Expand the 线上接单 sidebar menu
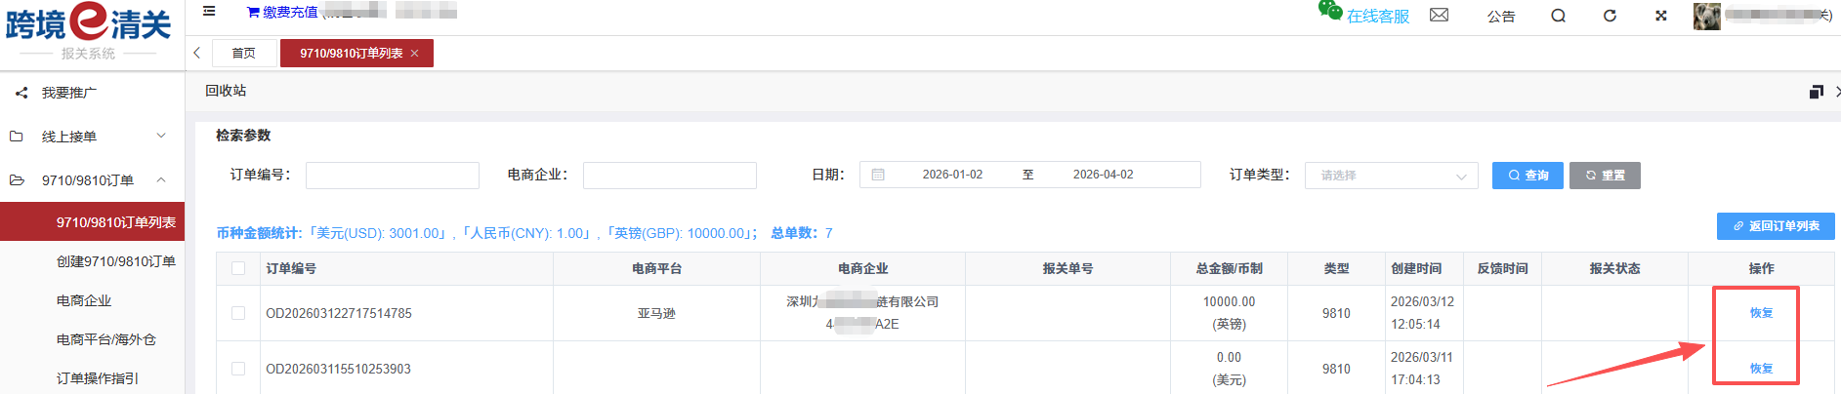The image size is (1841, 394). pyautogui.click(x=93, y=137)
